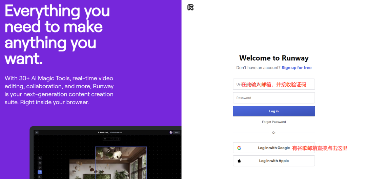
Task: Click the Runway logo icon
Action: click(x=190, y=7)
